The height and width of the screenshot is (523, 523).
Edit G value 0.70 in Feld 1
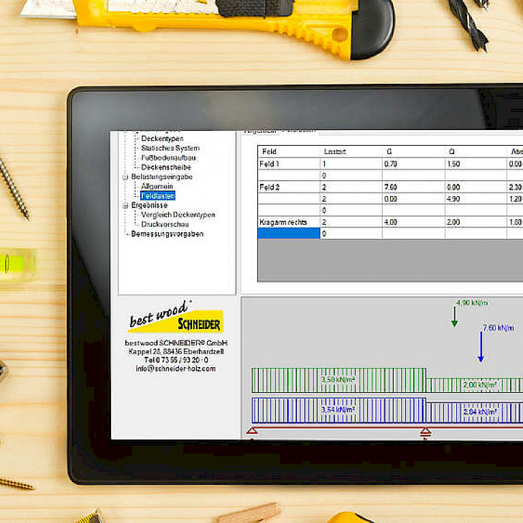point(413,164)
